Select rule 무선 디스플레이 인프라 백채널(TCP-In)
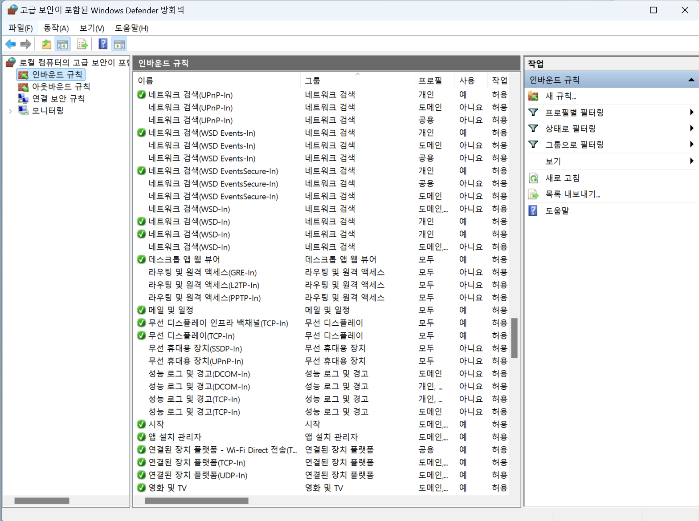The width and height of the screenshot is (699, 521). (218, 323)
